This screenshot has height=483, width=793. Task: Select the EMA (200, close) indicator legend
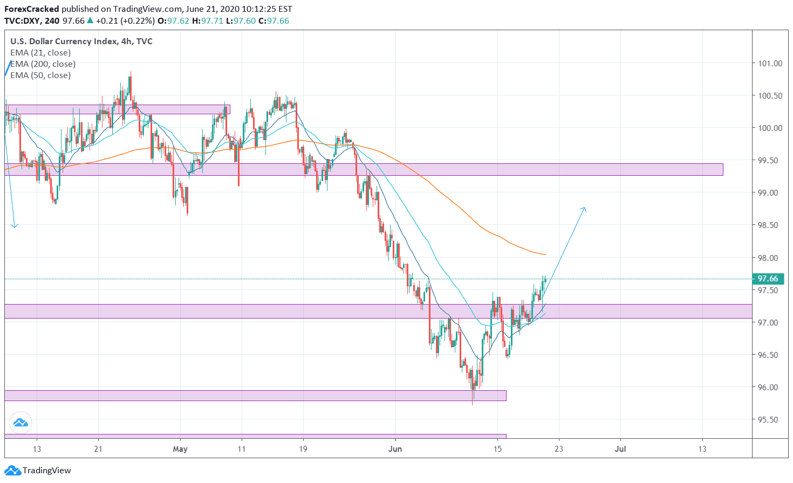(43, 64)
